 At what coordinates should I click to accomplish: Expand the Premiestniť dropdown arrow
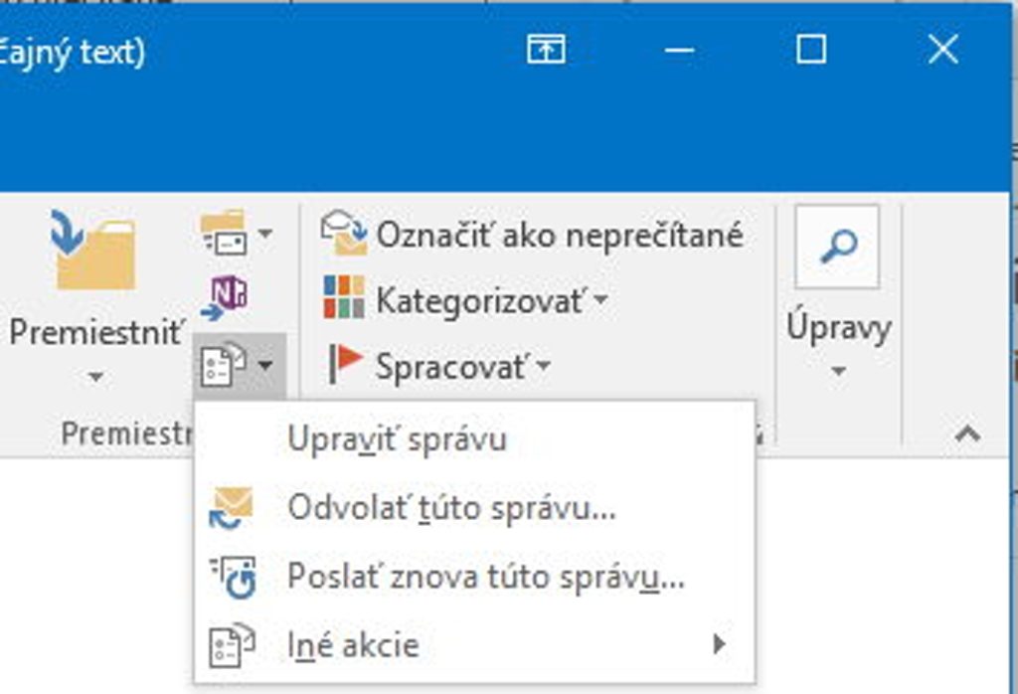pyautogui.click(x=95, y=377)
